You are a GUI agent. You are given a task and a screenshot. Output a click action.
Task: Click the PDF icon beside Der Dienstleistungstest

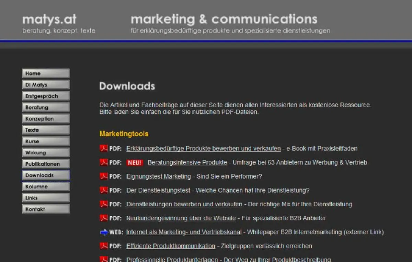103,190
